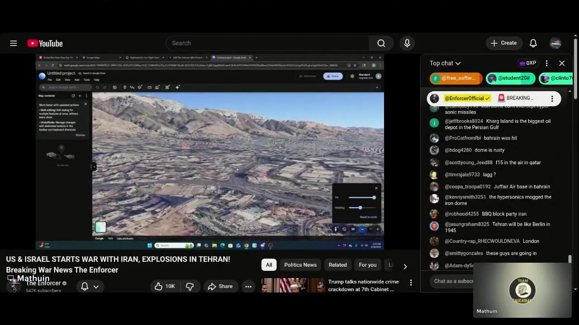Select the add placemark tool in Earth
Image resolution: width=579 pixels, height=325 pixels.
125,88
